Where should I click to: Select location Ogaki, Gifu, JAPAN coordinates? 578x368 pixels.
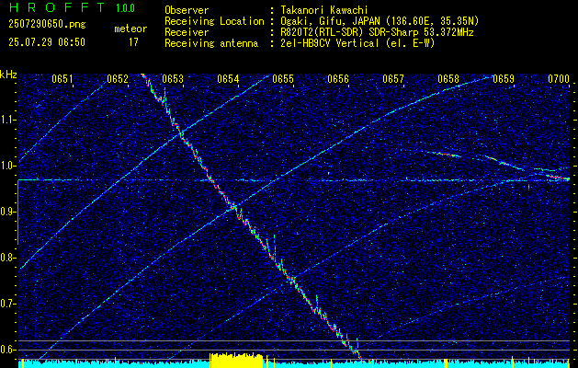tap(380, 21)
